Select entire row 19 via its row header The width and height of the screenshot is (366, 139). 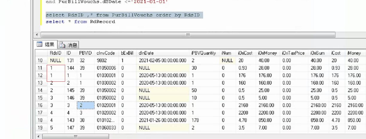pyautogui.click(x=42, y=128)
